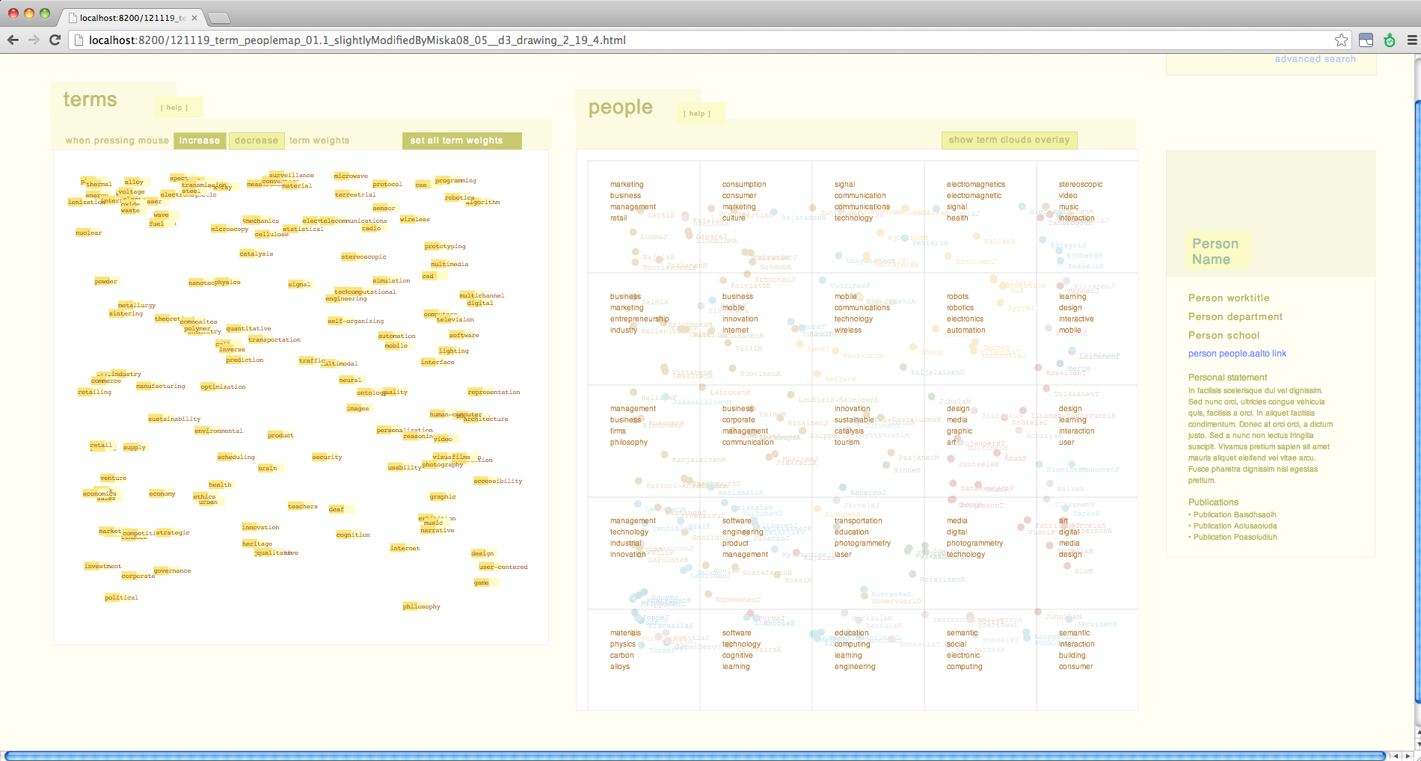
Task: Click the blue window-panel extension icon
Action: [1366, 40]
